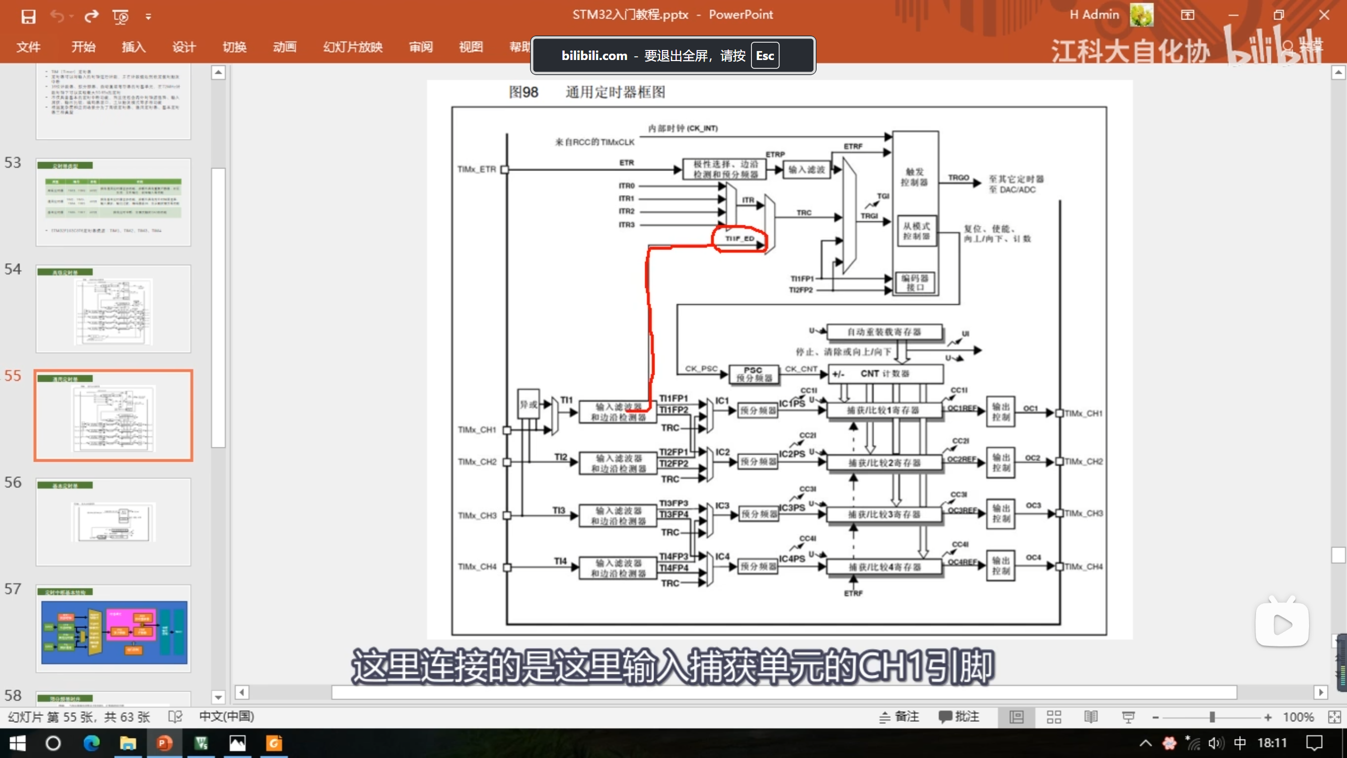This screenshot has width=1347, height=758.
Task: Toggle the 批注 comments pane
Action: 959,716
